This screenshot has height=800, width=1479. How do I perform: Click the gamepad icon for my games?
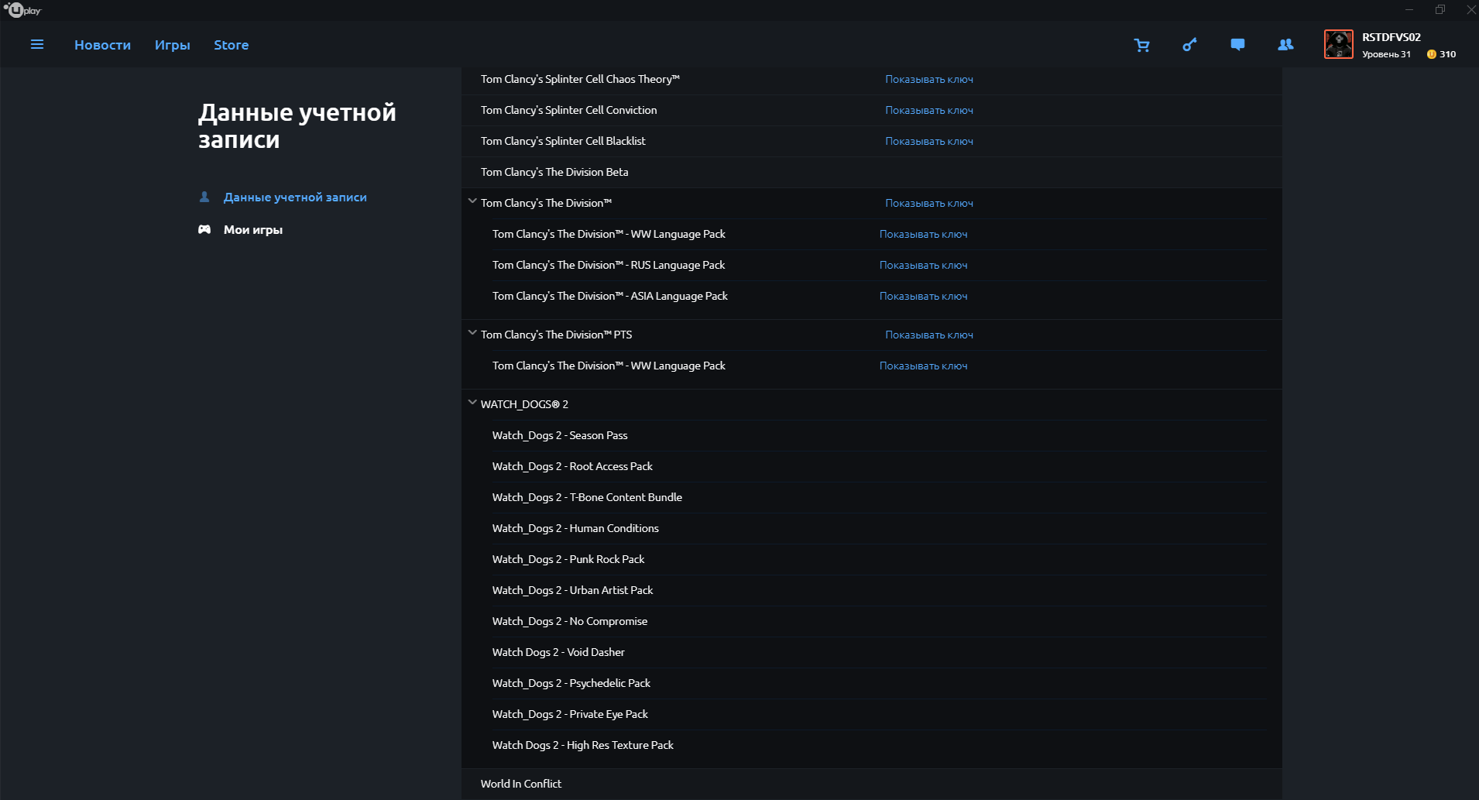coord(204,230)
